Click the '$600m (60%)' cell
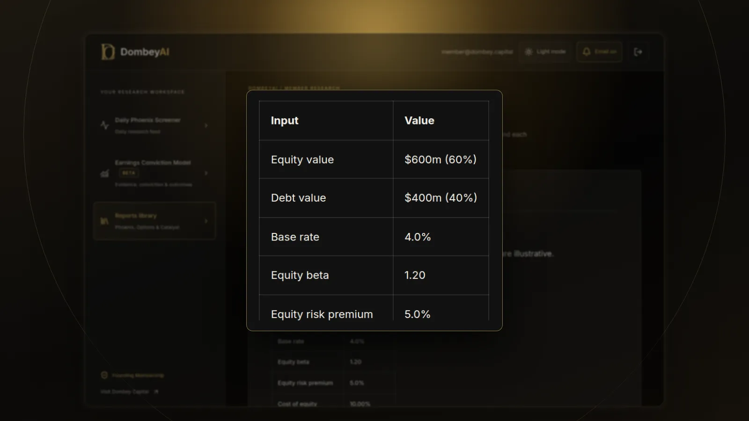 pyautogui.click(x=441, y=160)
